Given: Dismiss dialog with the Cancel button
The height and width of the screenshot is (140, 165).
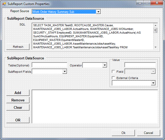Looking at the screenshot, I should coord(148,133).
